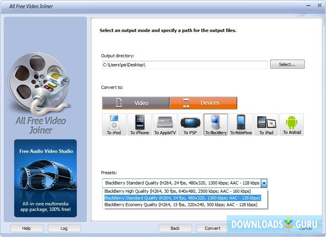The height and width of the screenshot is (237, 326).
Task: Switch to the Video output tab
Action: (136, 103)
